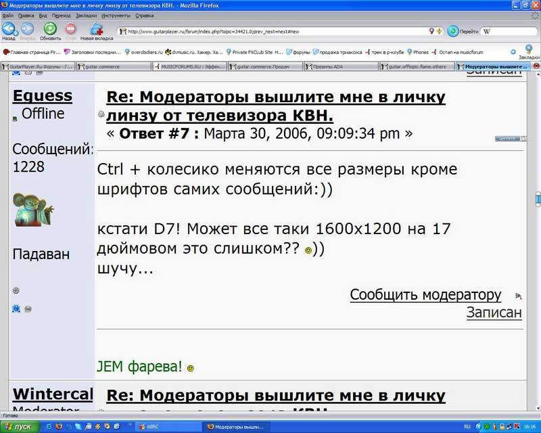Switch to the MUSICFORUMS.RU tab
541x433 pixels.
pos(189,66)
